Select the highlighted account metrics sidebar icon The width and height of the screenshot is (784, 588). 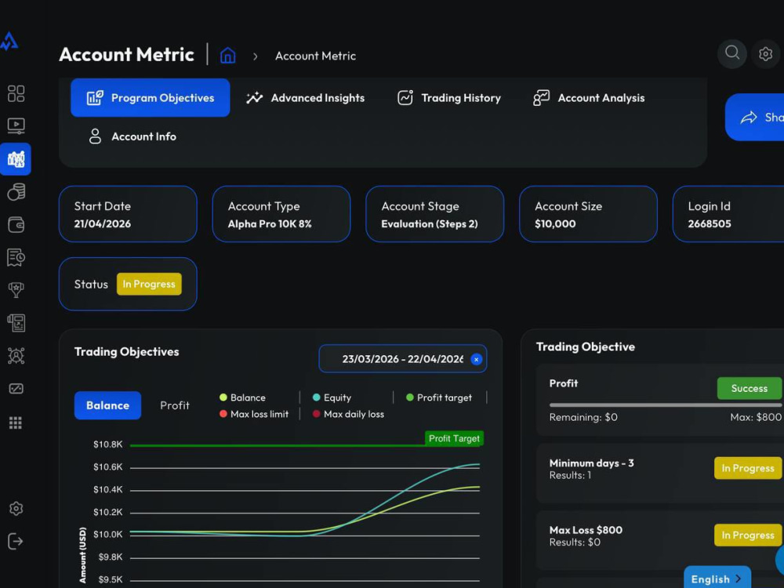pos(16,159)
